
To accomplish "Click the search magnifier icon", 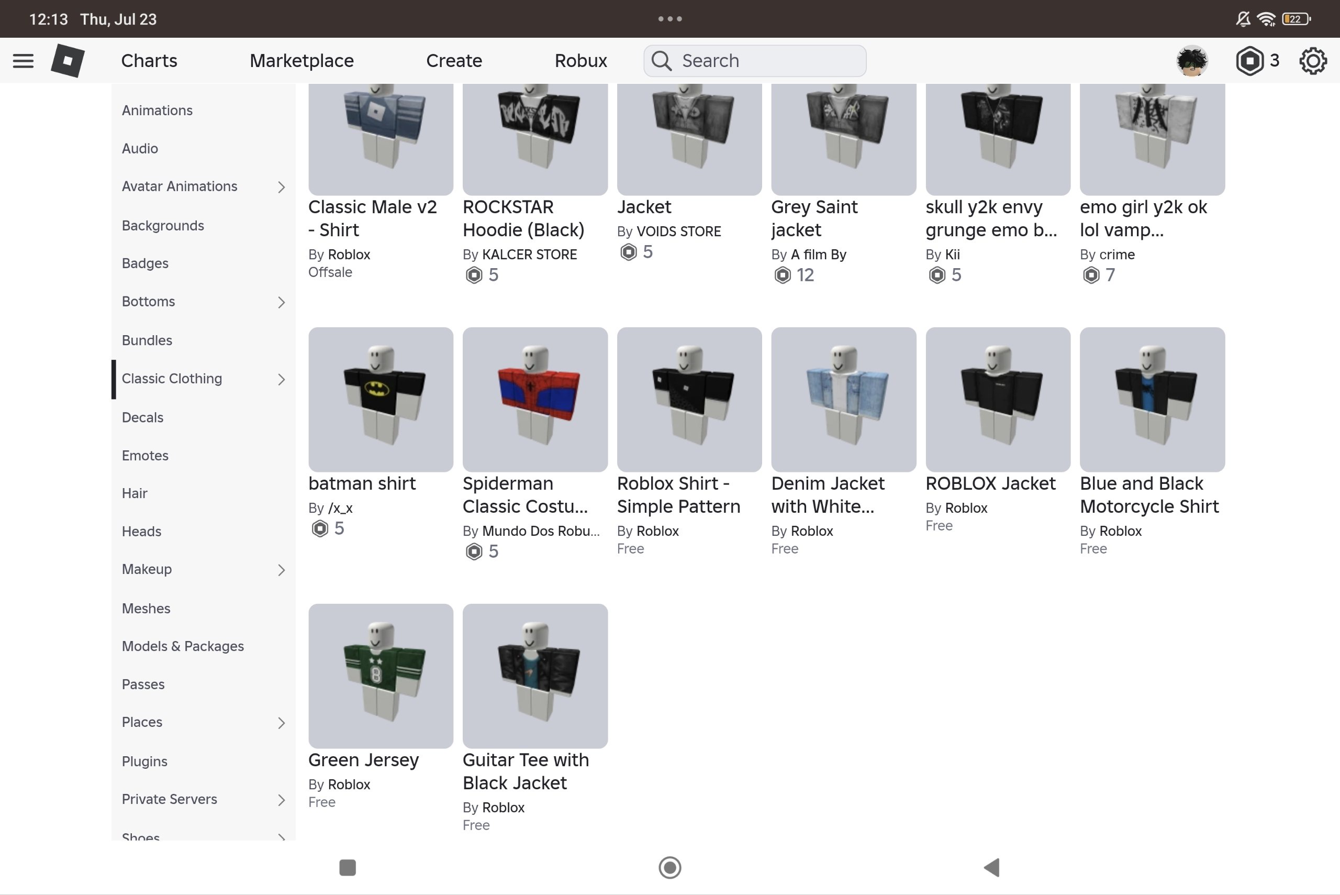I will tap(662, 61).
